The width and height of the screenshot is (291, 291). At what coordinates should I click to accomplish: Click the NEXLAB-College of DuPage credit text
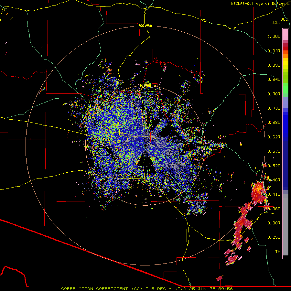260,4
